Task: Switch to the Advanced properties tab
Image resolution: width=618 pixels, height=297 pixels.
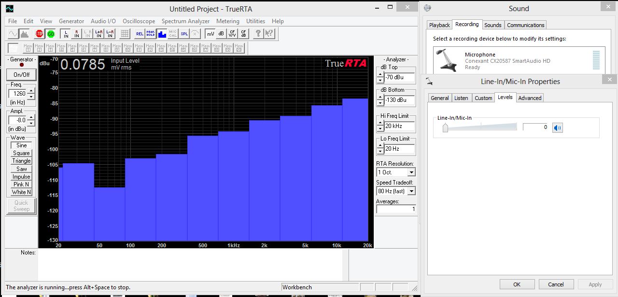Action: pyautogui.click(x=530, y=98)
